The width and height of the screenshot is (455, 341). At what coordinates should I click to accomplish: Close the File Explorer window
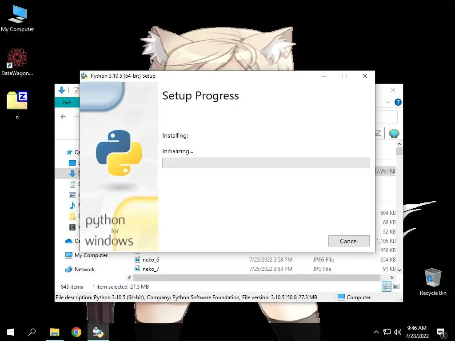coord(393,90)
